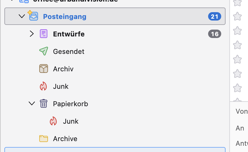Open the Junk folder under Papierkorb
Screen dimensions: 248x152
point(70,121)
